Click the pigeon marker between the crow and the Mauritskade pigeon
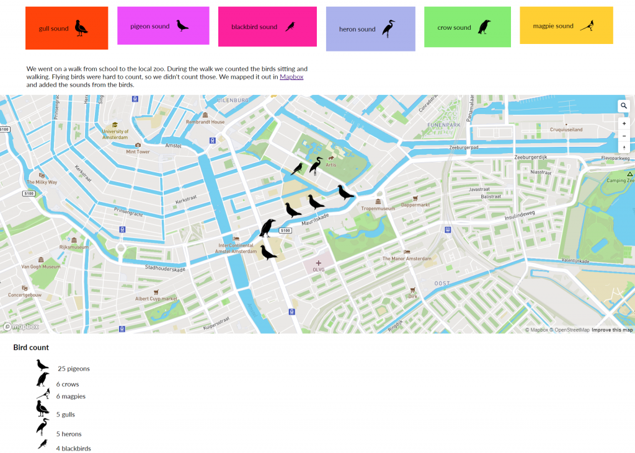The width and height of the screenshot is (635, 453). [x=293, y=210]
